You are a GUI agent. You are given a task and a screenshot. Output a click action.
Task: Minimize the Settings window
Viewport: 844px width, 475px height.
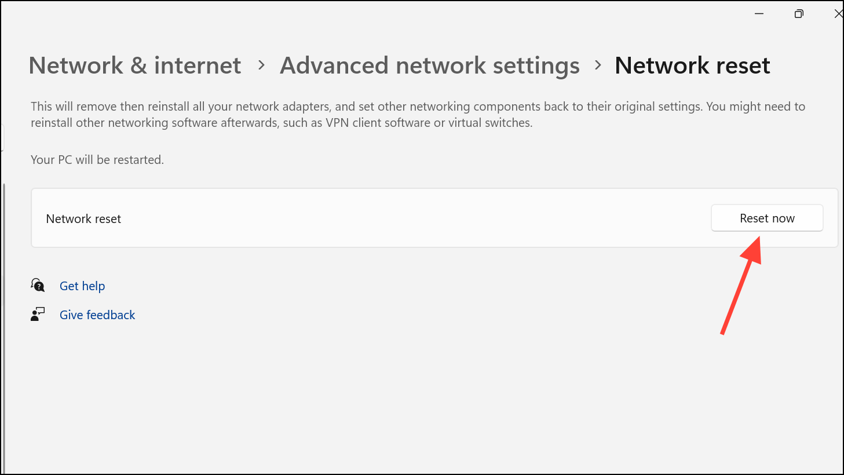click(x=759, y=13)
